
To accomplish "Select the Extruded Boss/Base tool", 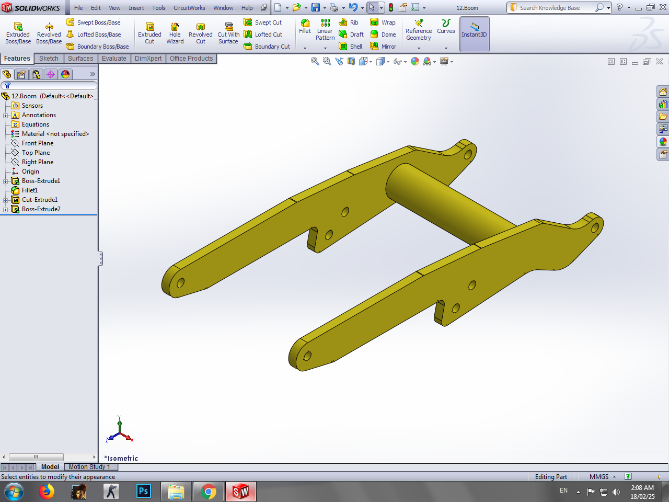I will tap(18, 33).
